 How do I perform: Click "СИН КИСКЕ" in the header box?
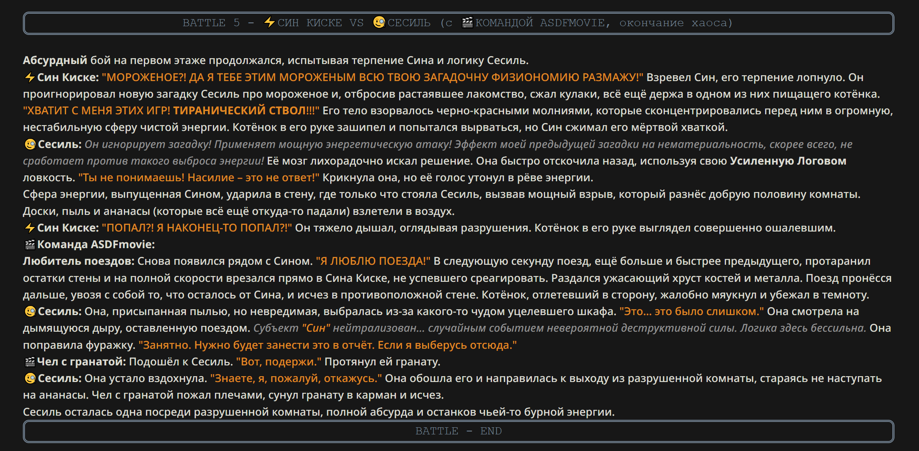tap(310, 22)
